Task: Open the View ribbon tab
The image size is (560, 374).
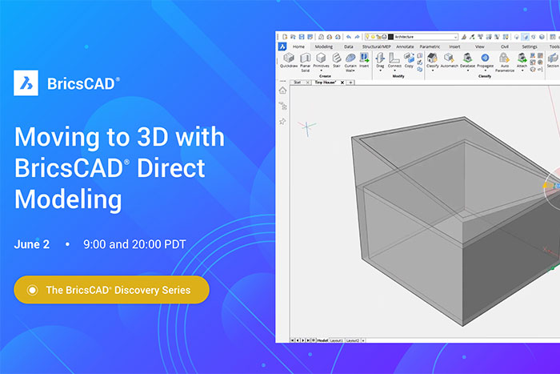Action: pyautogui.click(x=480, y=46)
